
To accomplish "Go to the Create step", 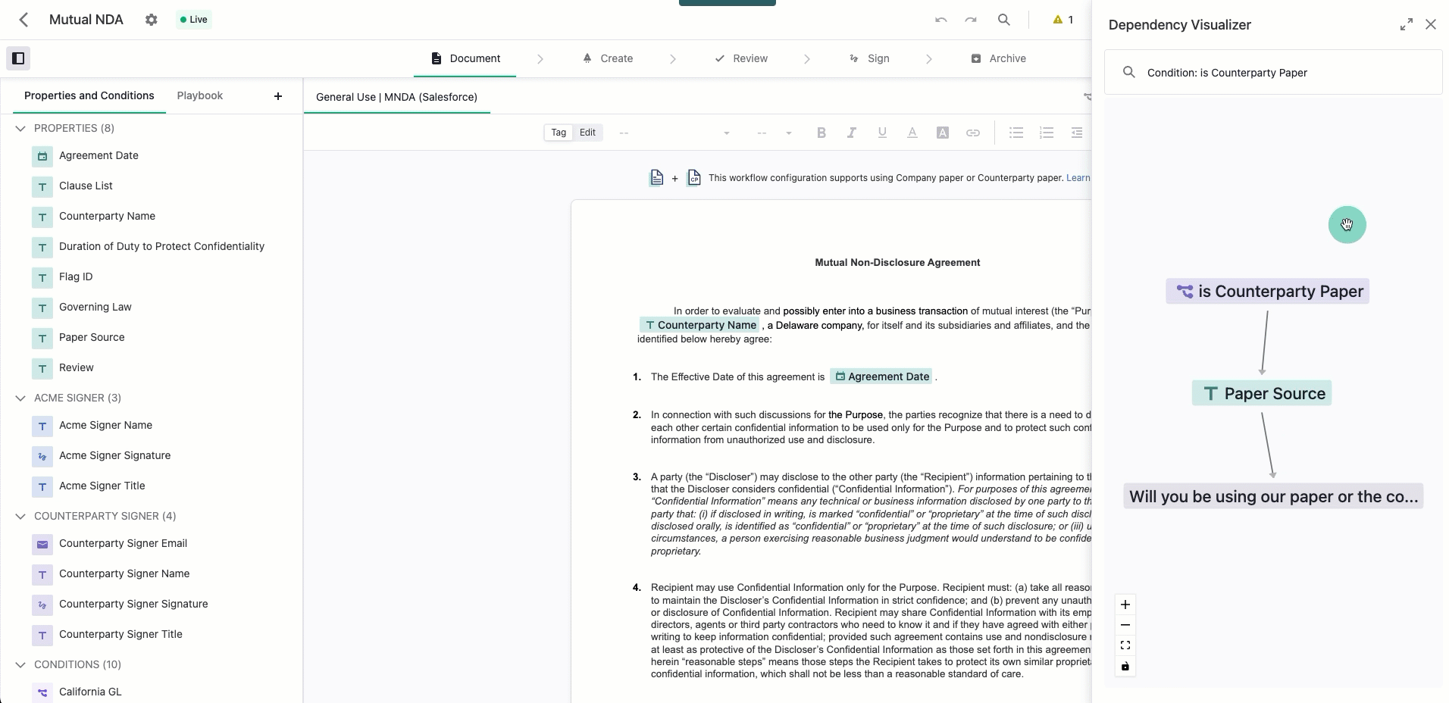I will pos(608,58).
